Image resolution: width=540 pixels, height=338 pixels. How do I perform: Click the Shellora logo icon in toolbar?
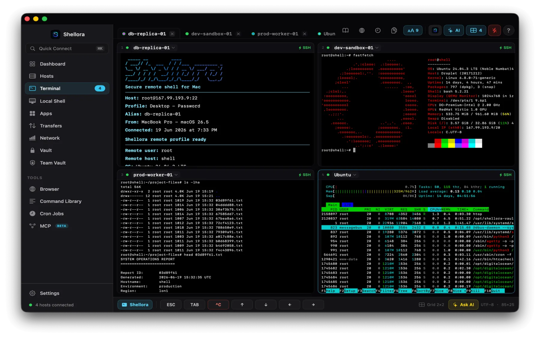[435, 30]
